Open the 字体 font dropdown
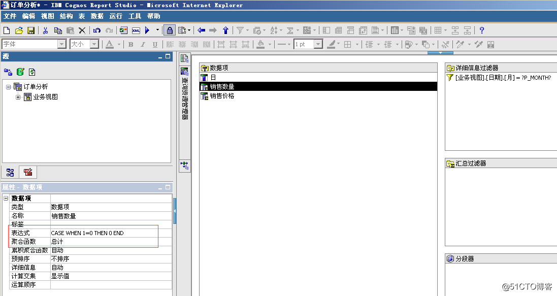The image size is (557, 296). [x=62, y=44]
